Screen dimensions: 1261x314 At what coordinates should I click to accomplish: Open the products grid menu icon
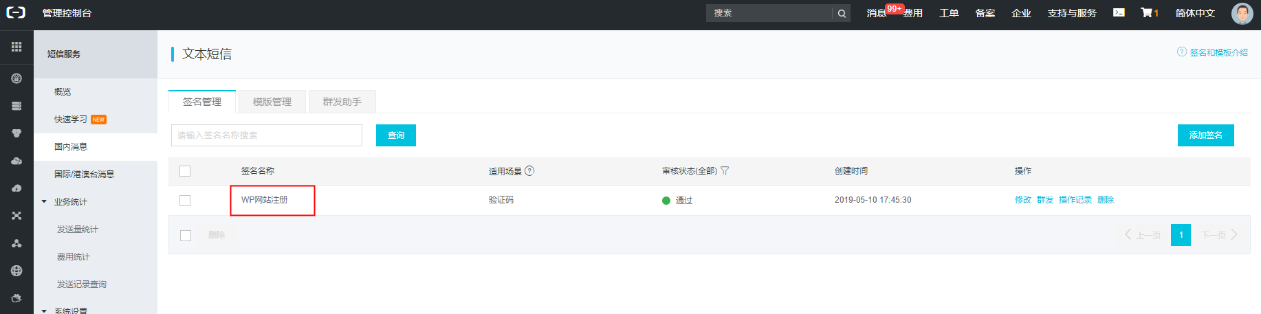[17, 47]
